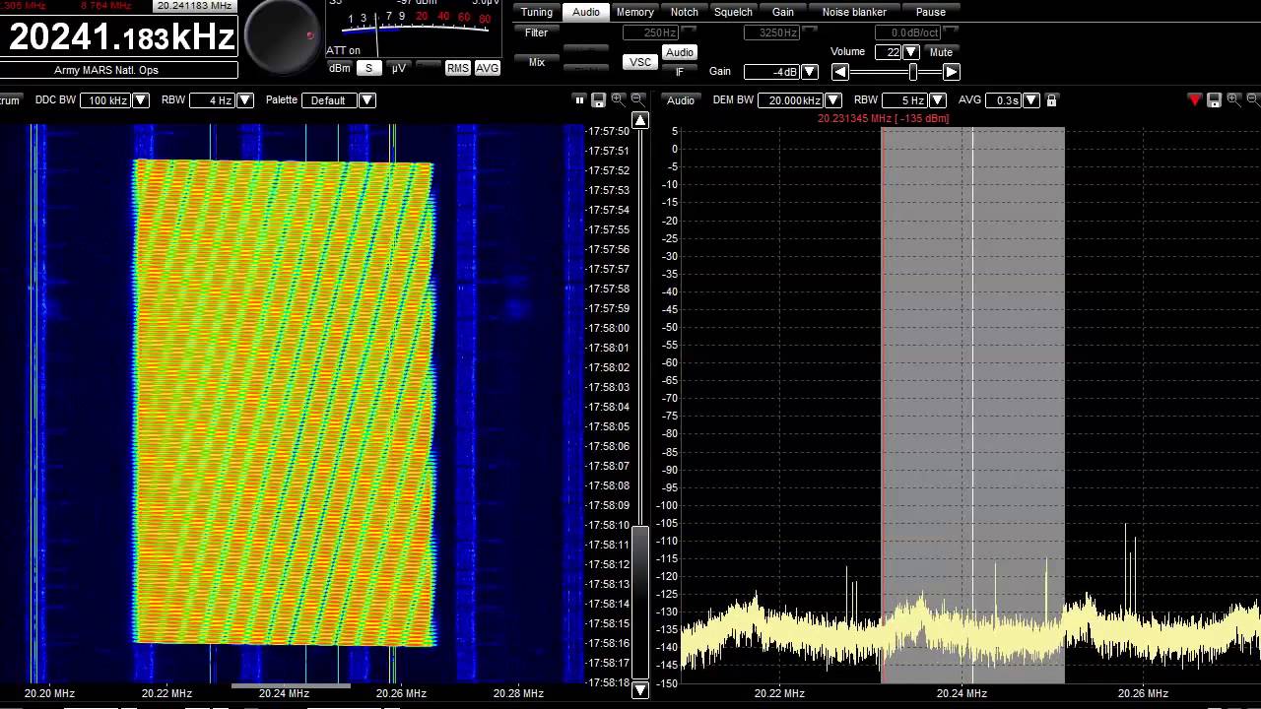Image resolution: width=1261 pixels, height=709 pixels.
Task: Mute the audio output
Action: coord(941,52)
